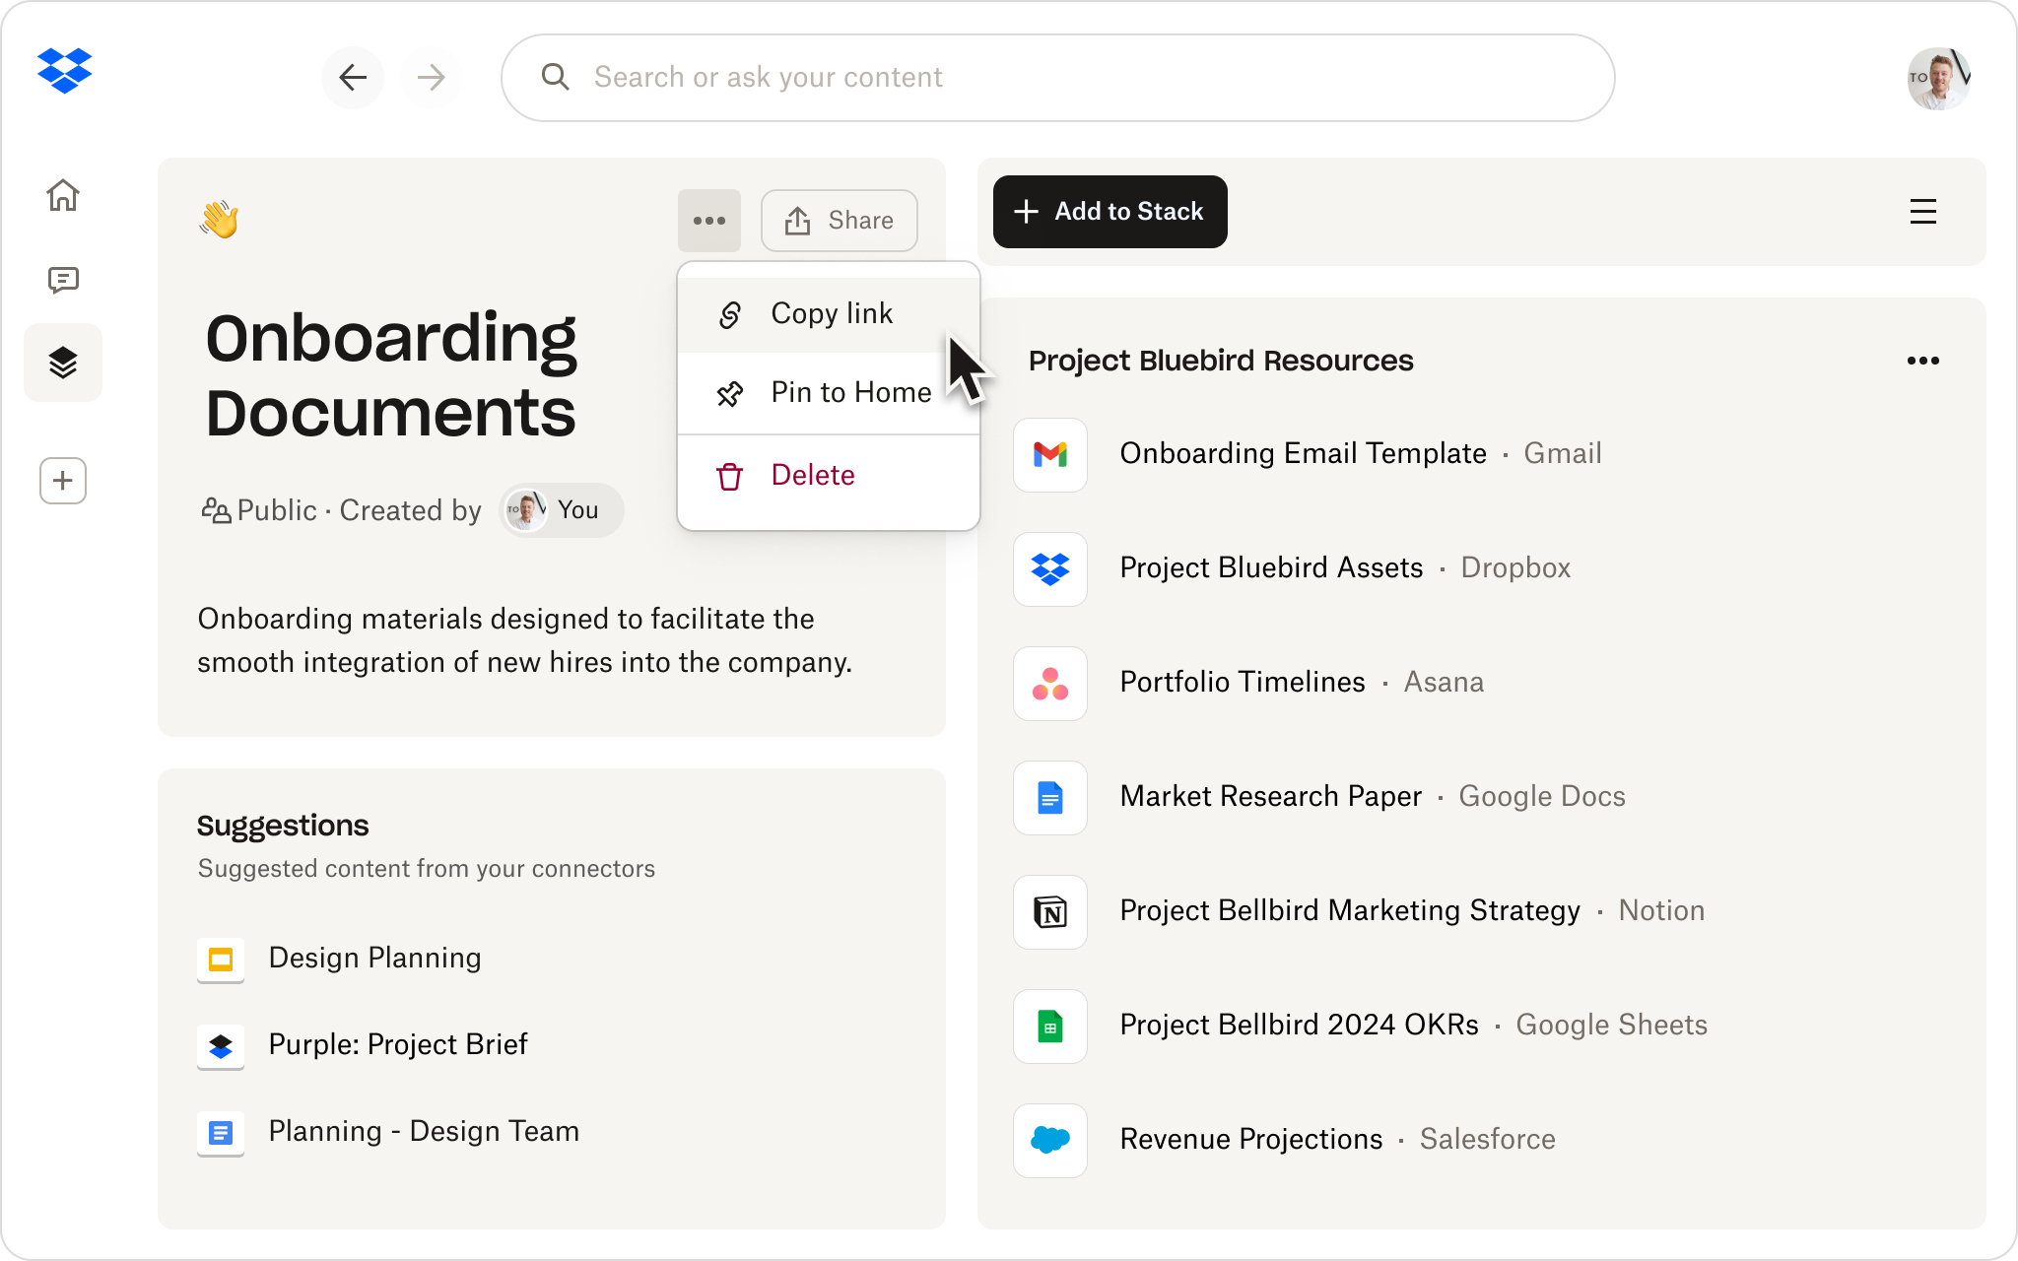The image size is (2018, 1261).
Task: Select Design Planning from Suggestions
Action: coord(373,958)
